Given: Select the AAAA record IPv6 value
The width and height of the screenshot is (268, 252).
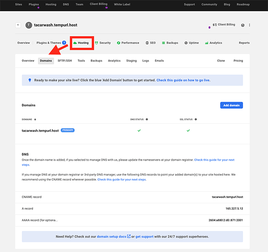Looking at the screenshot, I should [226, 220].
